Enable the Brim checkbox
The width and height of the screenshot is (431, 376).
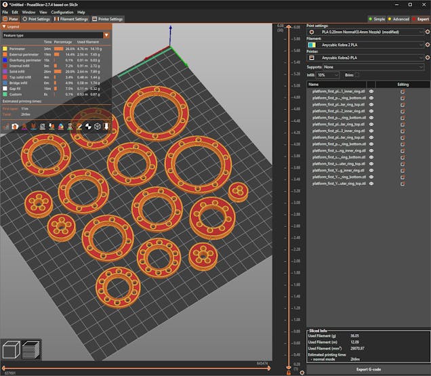[x=357, y=75]
